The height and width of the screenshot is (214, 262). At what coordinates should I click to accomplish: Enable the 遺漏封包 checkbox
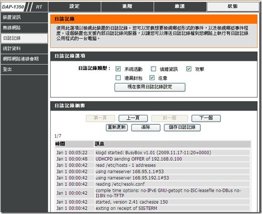coord(118,78)
